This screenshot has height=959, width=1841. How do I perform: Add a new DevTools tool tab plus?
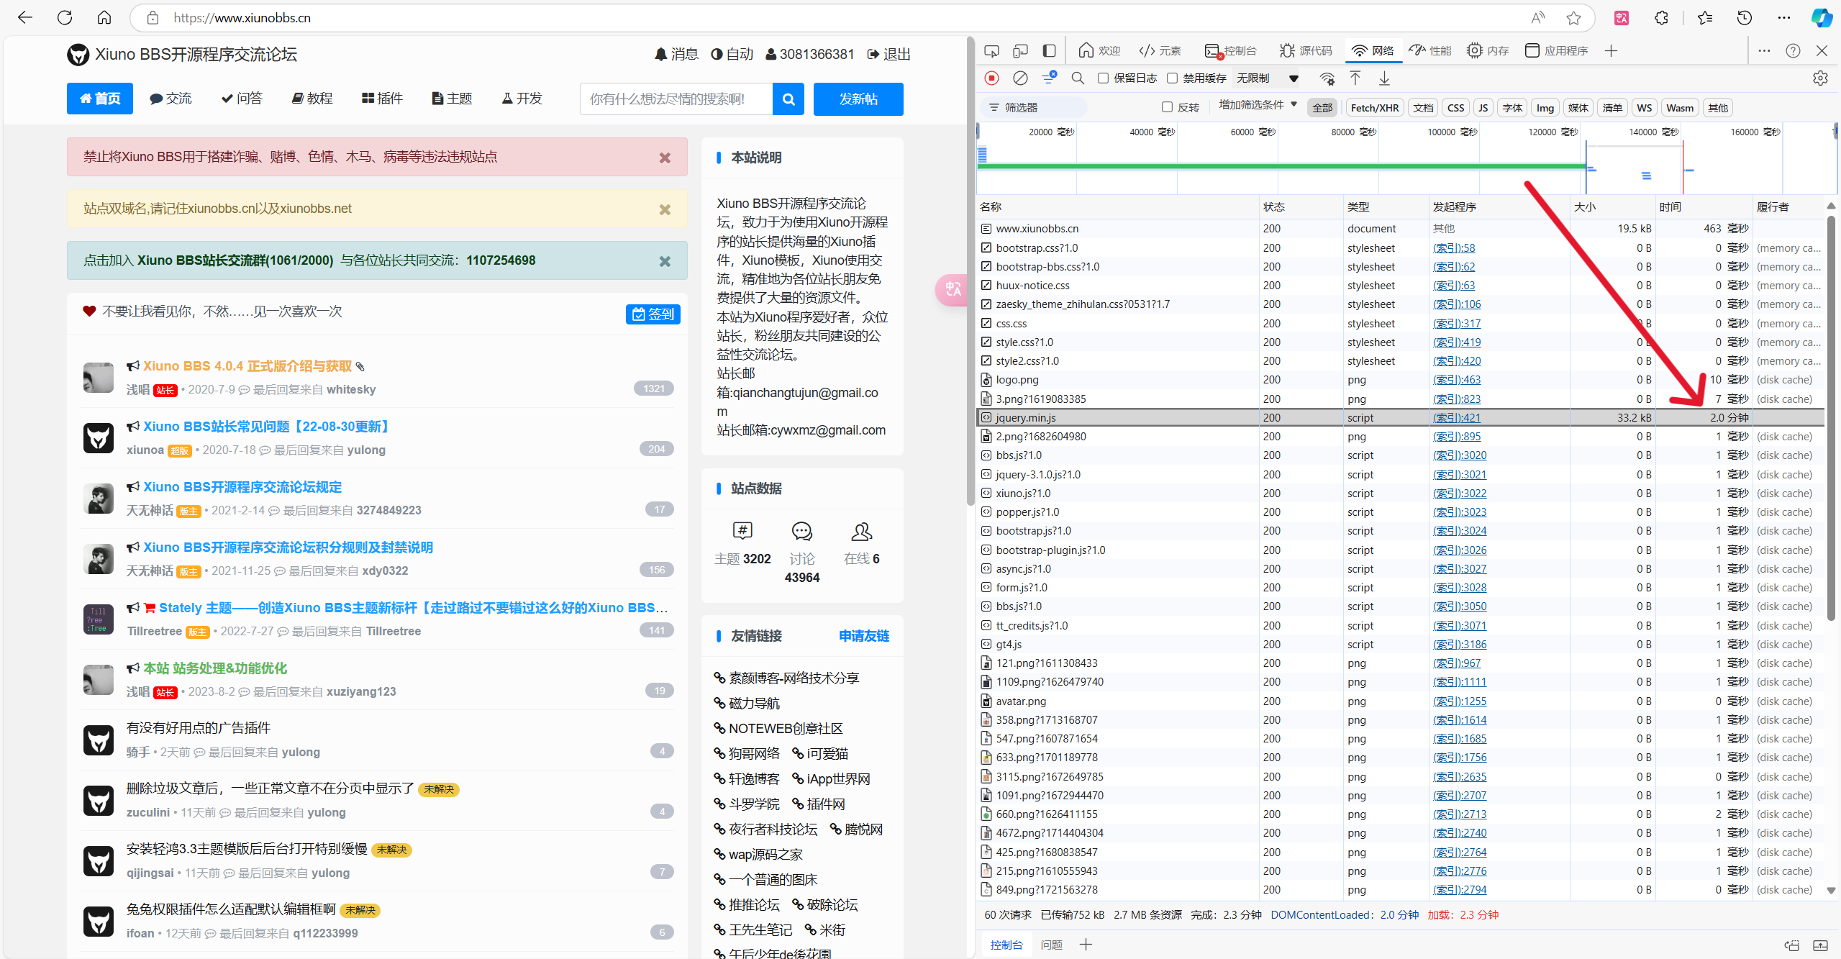1611,50
